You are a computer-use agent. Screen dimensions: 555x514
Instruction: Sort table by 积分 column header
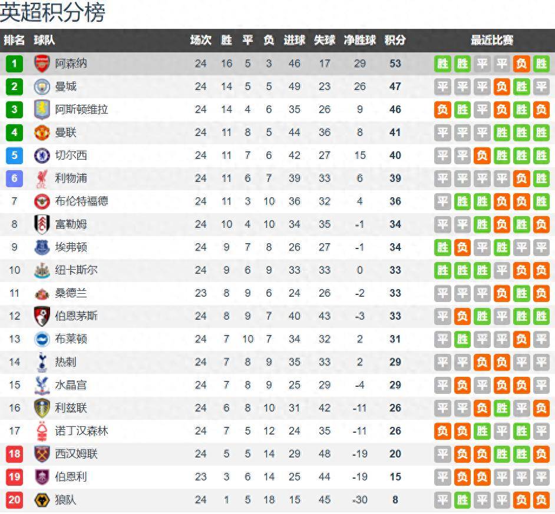395,40
